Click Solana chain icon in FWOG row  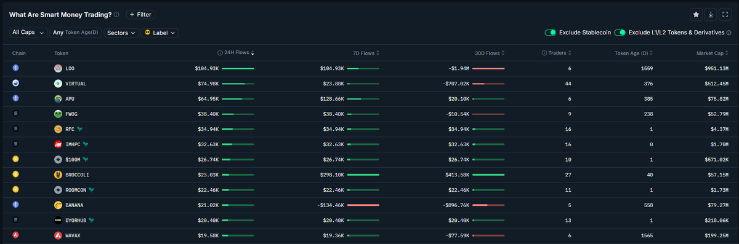(x=16, y=114)
